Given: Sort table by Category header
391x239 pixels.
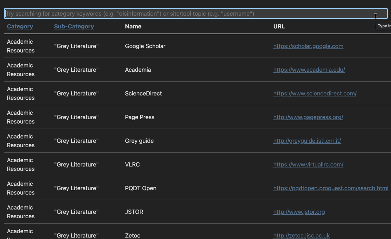Looking at the screenshot, I should 20,27.
